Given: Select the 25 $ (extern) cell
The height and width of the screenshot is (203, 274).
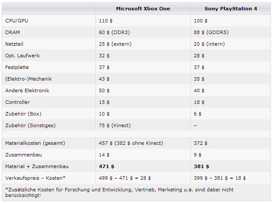Looking at the screenshot, I should click(x=115, y=44).
